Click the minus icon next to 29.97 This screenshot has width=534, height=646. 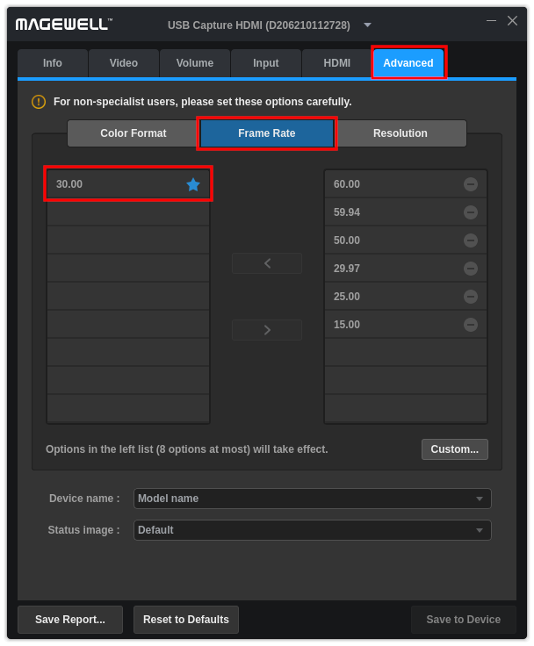[471, 269]
